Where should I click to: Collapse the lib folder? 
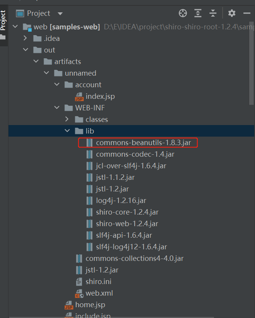pyautogui.click(x=67, y=130)
